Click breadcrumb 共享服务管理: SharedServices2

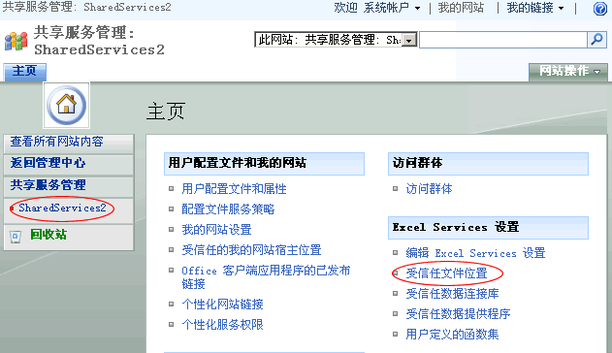click(86, 8)
